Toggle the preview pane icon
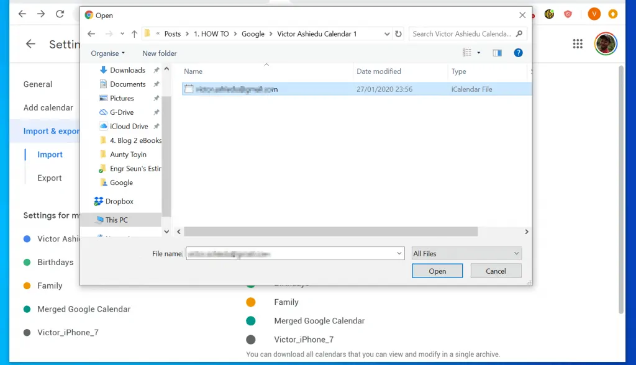The image size is (636, 365). coord(497,53)
